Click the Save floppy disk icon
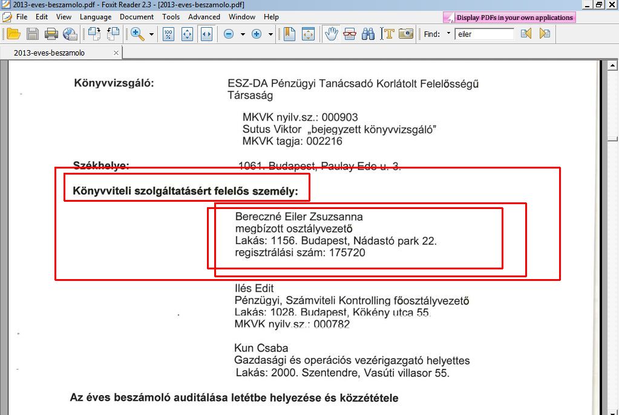619x415 pixels. coord(32,34)
